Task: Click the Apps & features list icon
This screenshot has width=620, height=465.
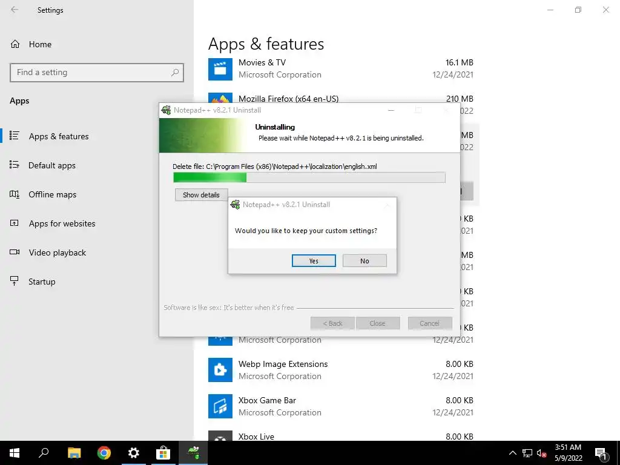Action: (x=15, y=136)
